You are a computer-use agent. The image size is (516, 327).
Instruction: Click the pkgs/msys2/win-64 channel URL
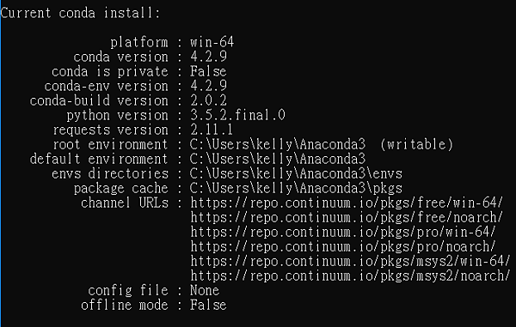(x=351, y=261)
